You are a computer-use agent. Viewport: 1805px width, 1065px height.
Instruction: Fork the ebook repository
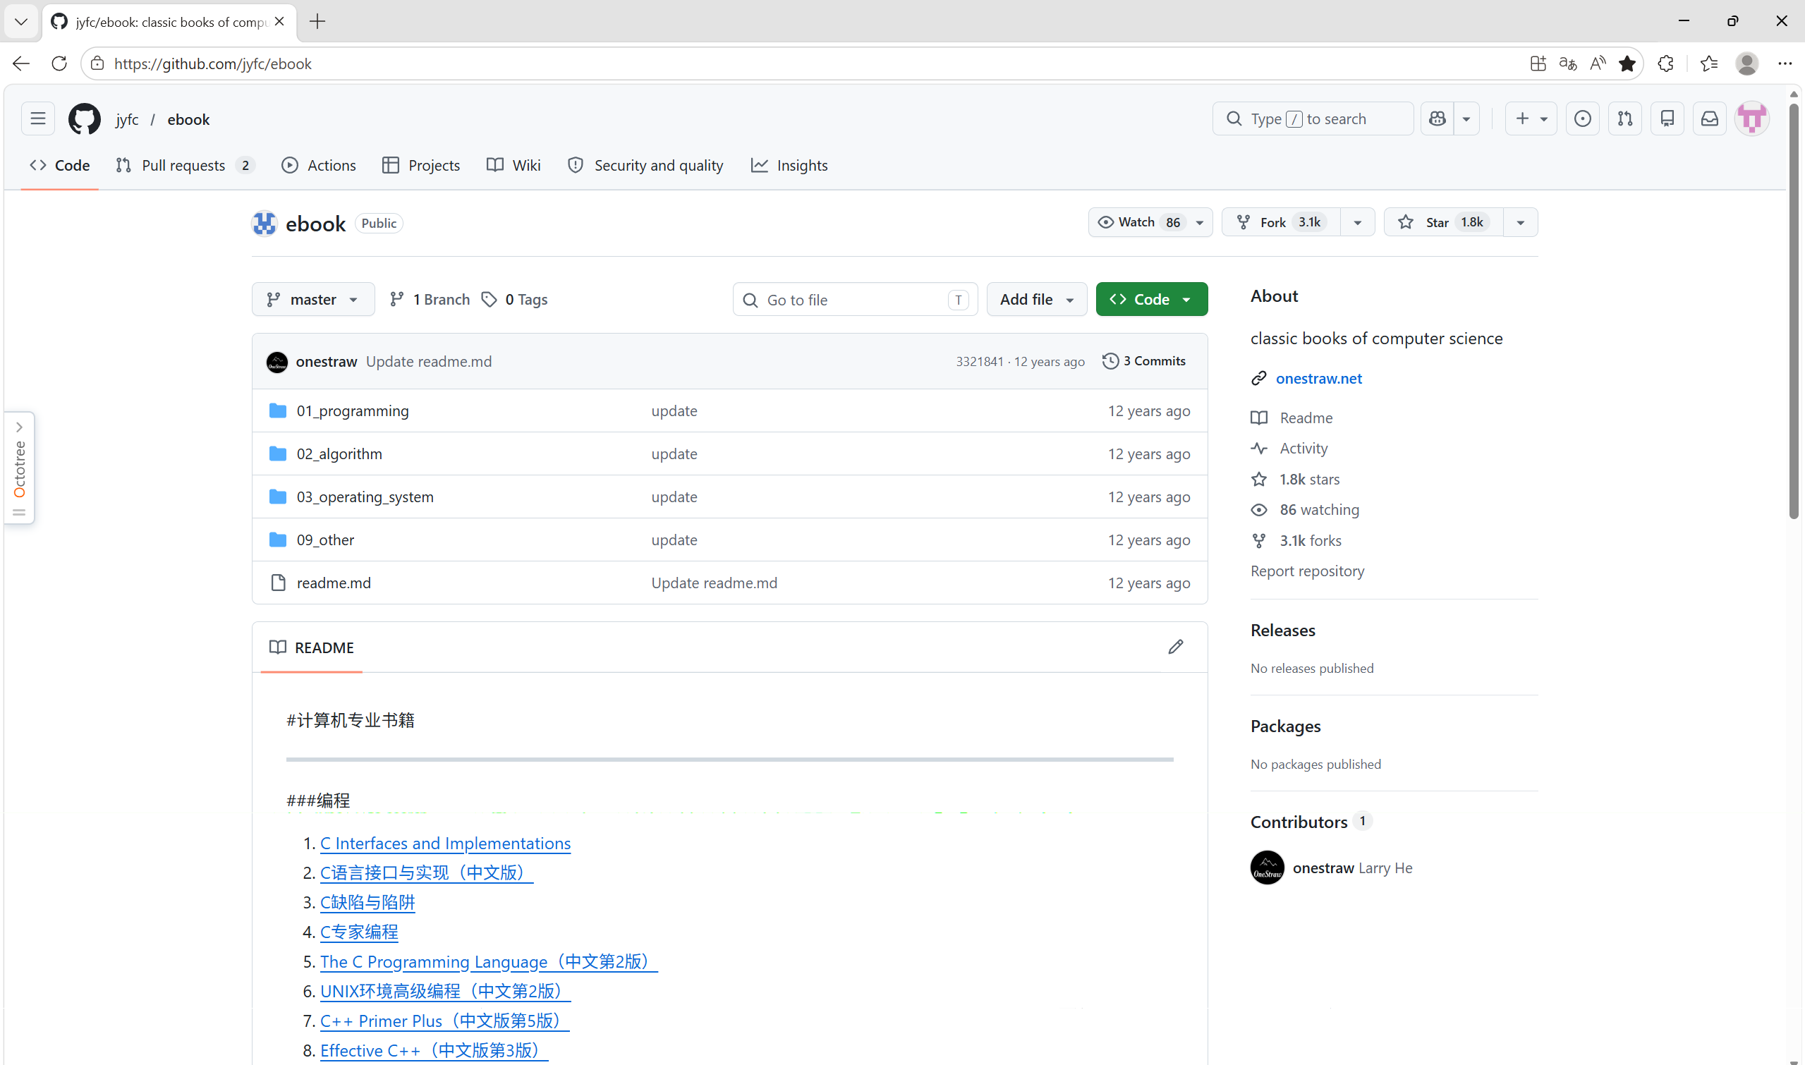click(1281, 222)
